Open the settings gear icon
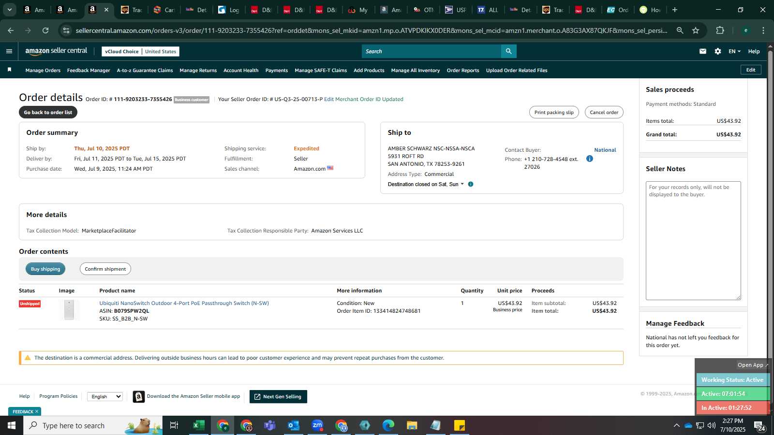Screen dimensions: 774x435 coord(718,51)
